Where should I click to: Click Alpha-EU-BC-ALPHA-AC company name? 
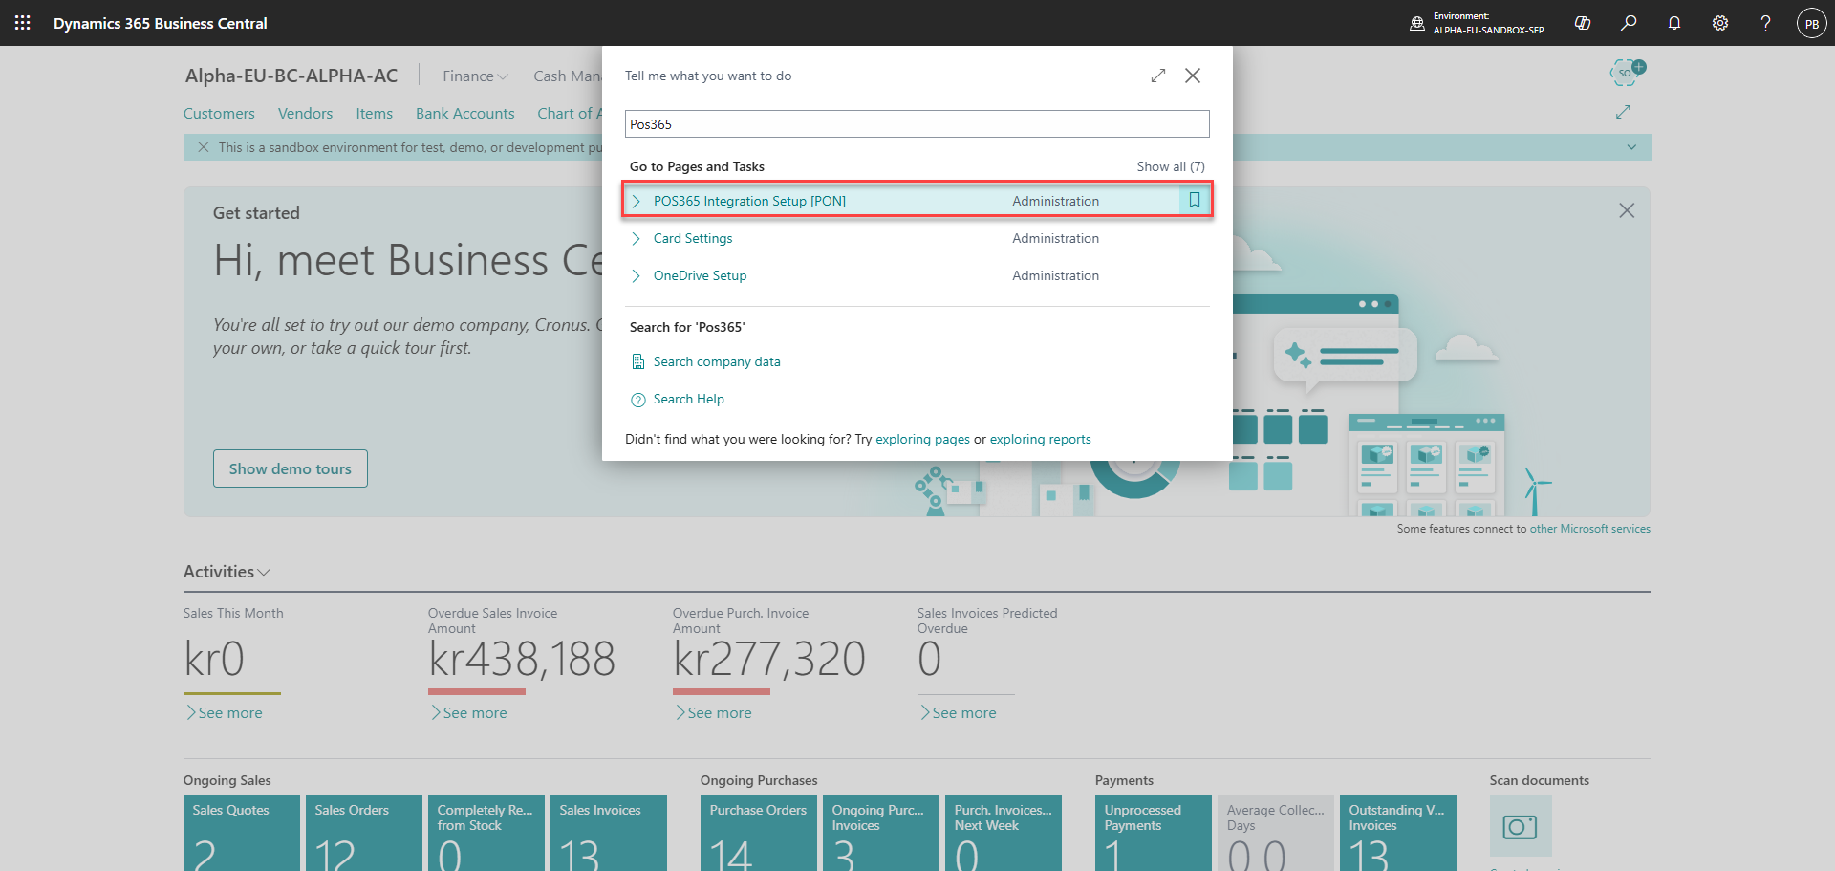point(291,76)
